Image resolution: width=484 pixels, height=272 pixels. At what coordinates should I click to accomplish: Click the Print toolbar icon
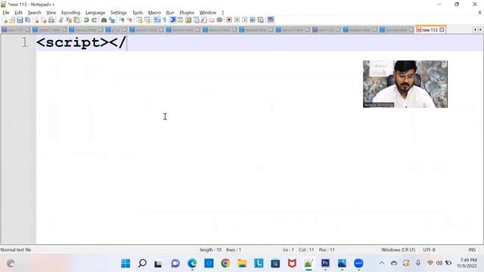click(51, 20)
